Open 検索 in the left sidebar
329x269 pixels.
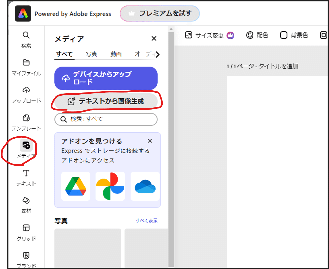click(x=26, y=40)
